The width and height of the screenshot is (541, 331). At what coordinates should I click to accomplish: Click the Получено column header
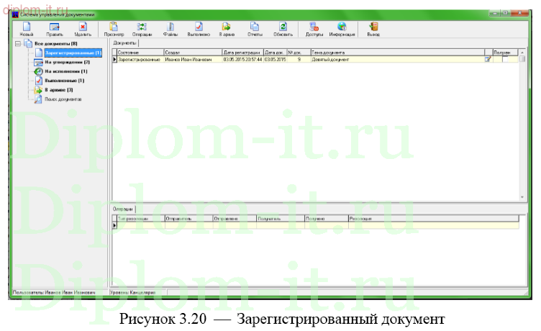(327, 219)
